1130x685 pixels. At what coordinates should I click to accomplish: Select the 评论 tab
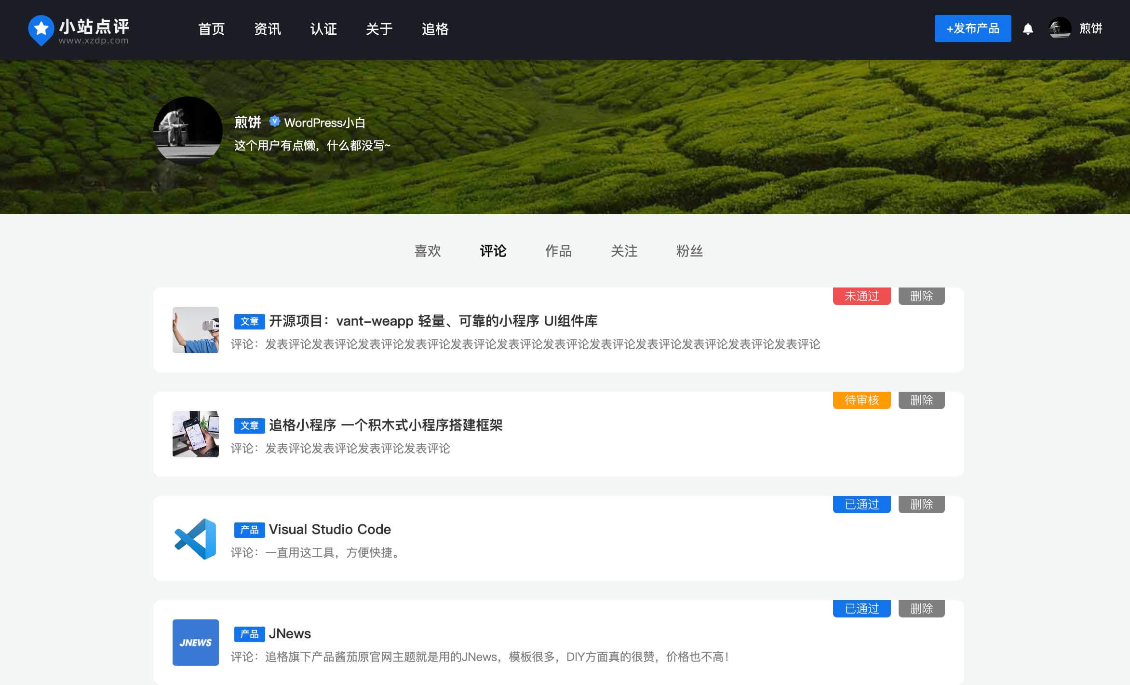[493, 251]
